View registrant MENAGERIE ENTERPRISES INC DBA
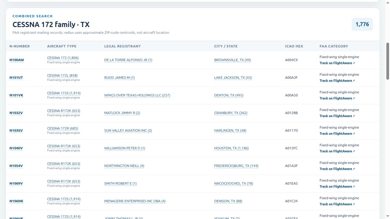Image resolution: width=390 pixels, height=219 pixels. click(x=135, y=201)
